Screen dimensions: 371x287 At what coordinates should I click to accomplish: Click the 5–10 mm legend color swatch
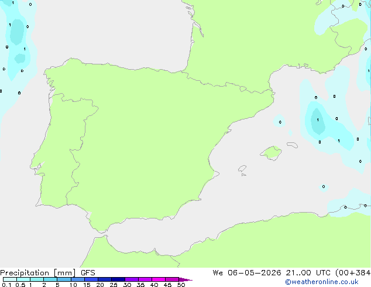[64, 279]
